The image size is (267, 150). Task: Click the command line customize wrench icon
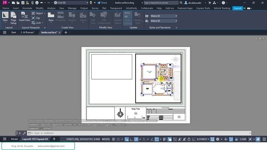pos(24,133)
